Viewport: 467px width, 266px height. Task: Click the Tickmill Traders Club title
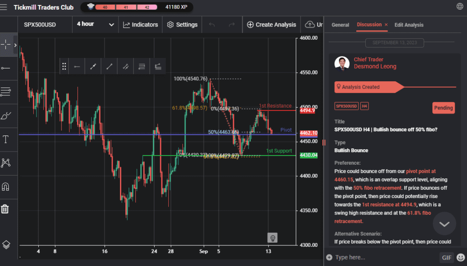43,7
